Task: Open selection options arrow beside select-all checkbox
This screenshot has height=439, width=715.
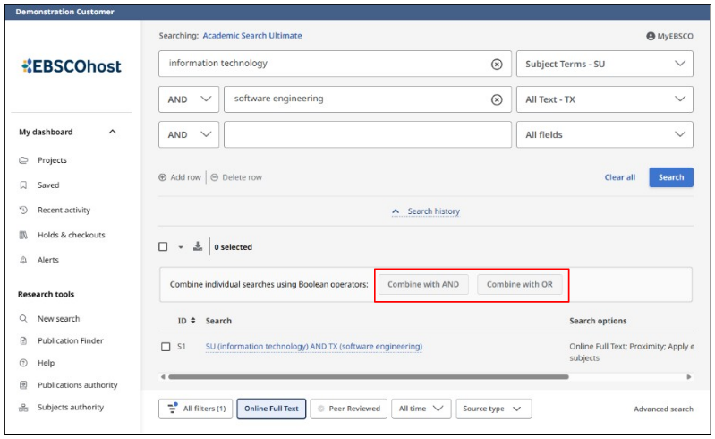Action: [181, 247]
